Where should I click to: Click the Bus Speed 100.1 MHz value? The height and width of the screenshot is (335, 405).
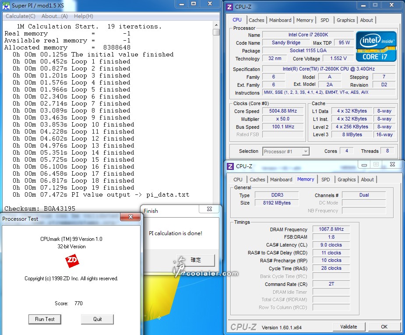283,127
